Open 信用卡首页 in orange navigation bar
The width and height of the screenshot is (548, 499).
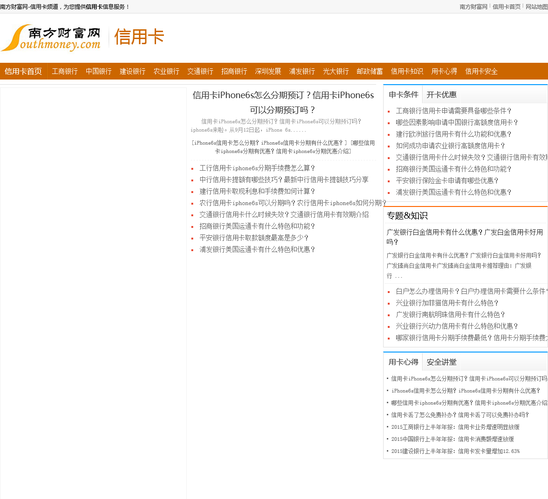[23, 72]
